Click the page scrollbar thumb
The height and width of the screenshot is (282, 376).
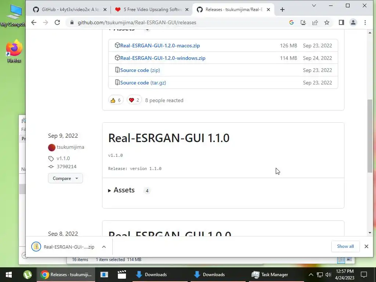[x=370, y=136]
